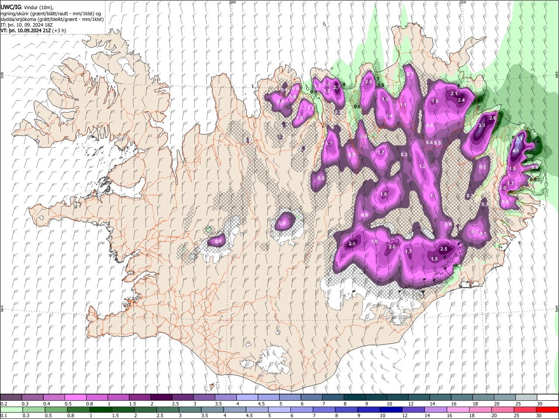Viewport: 559px width, 419px height.
Task: Click the pale green 0.1 rain legend swatch
Action: (x=11, y=410)
